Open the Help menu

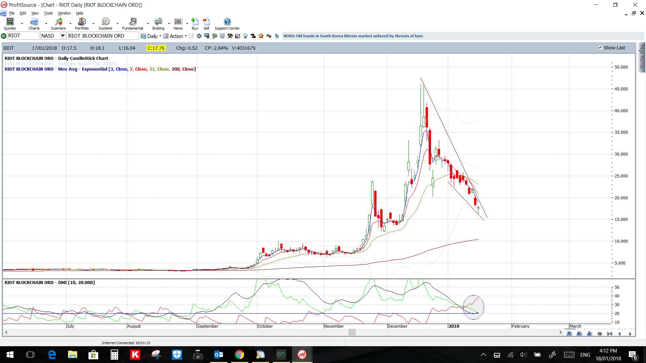point(79,13)
